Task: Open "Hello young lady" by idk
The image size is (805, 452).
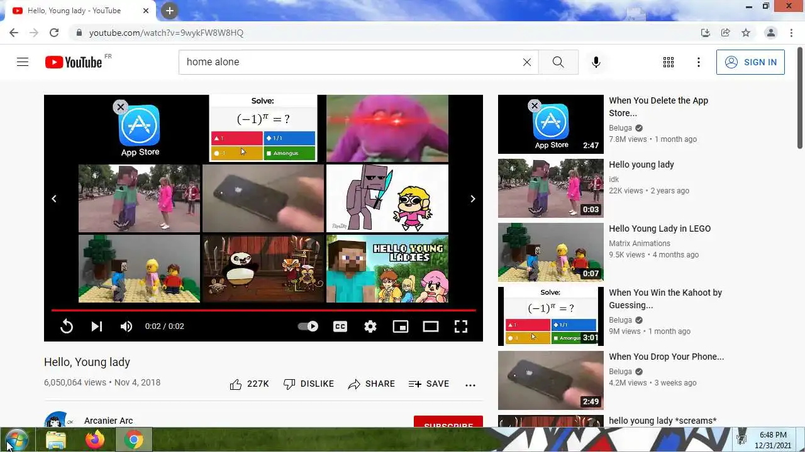Action: pos(641,164)
